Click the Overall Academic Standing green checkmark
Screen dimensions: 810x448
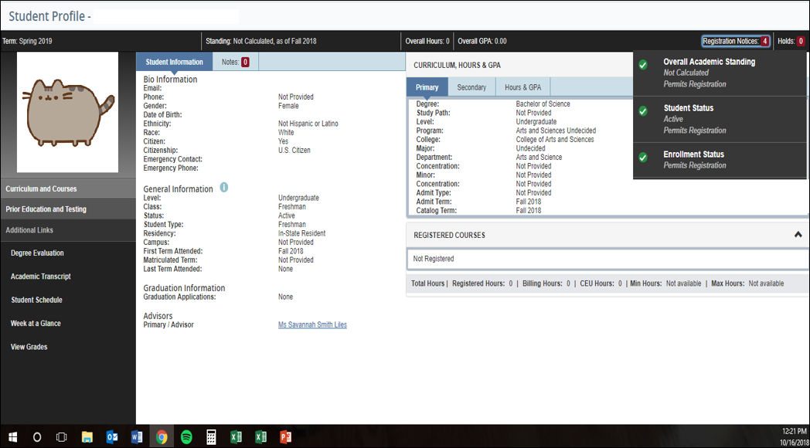pyautogui.click(x=643, y=65)
